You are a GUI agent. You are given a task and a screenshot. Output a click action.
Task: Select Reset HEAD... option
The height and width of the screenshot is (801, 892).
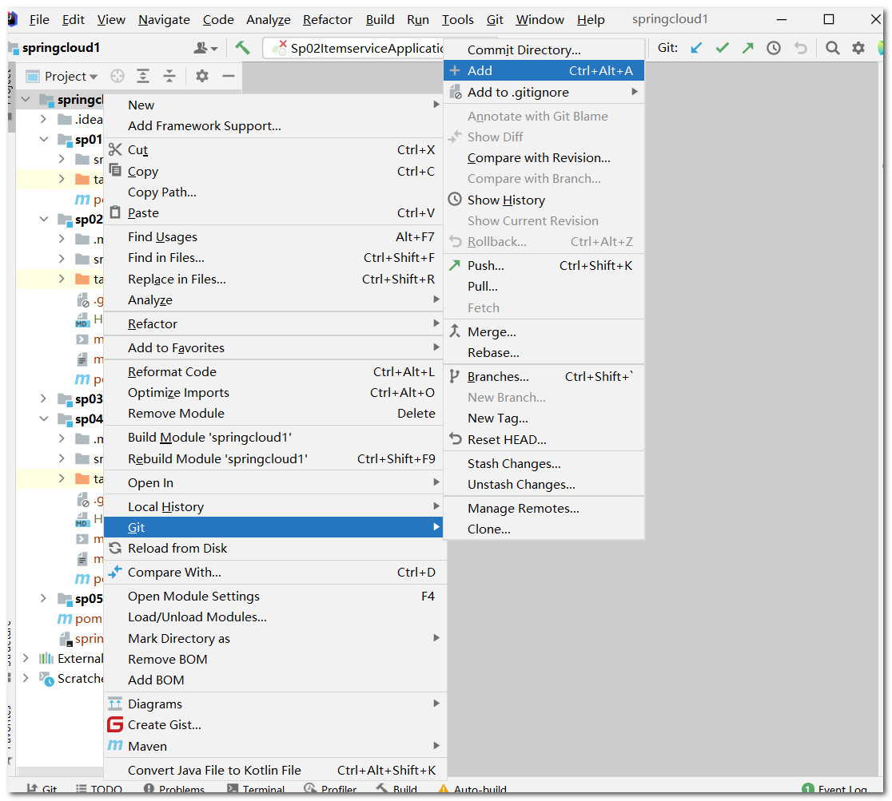click(x=544, y=439)
